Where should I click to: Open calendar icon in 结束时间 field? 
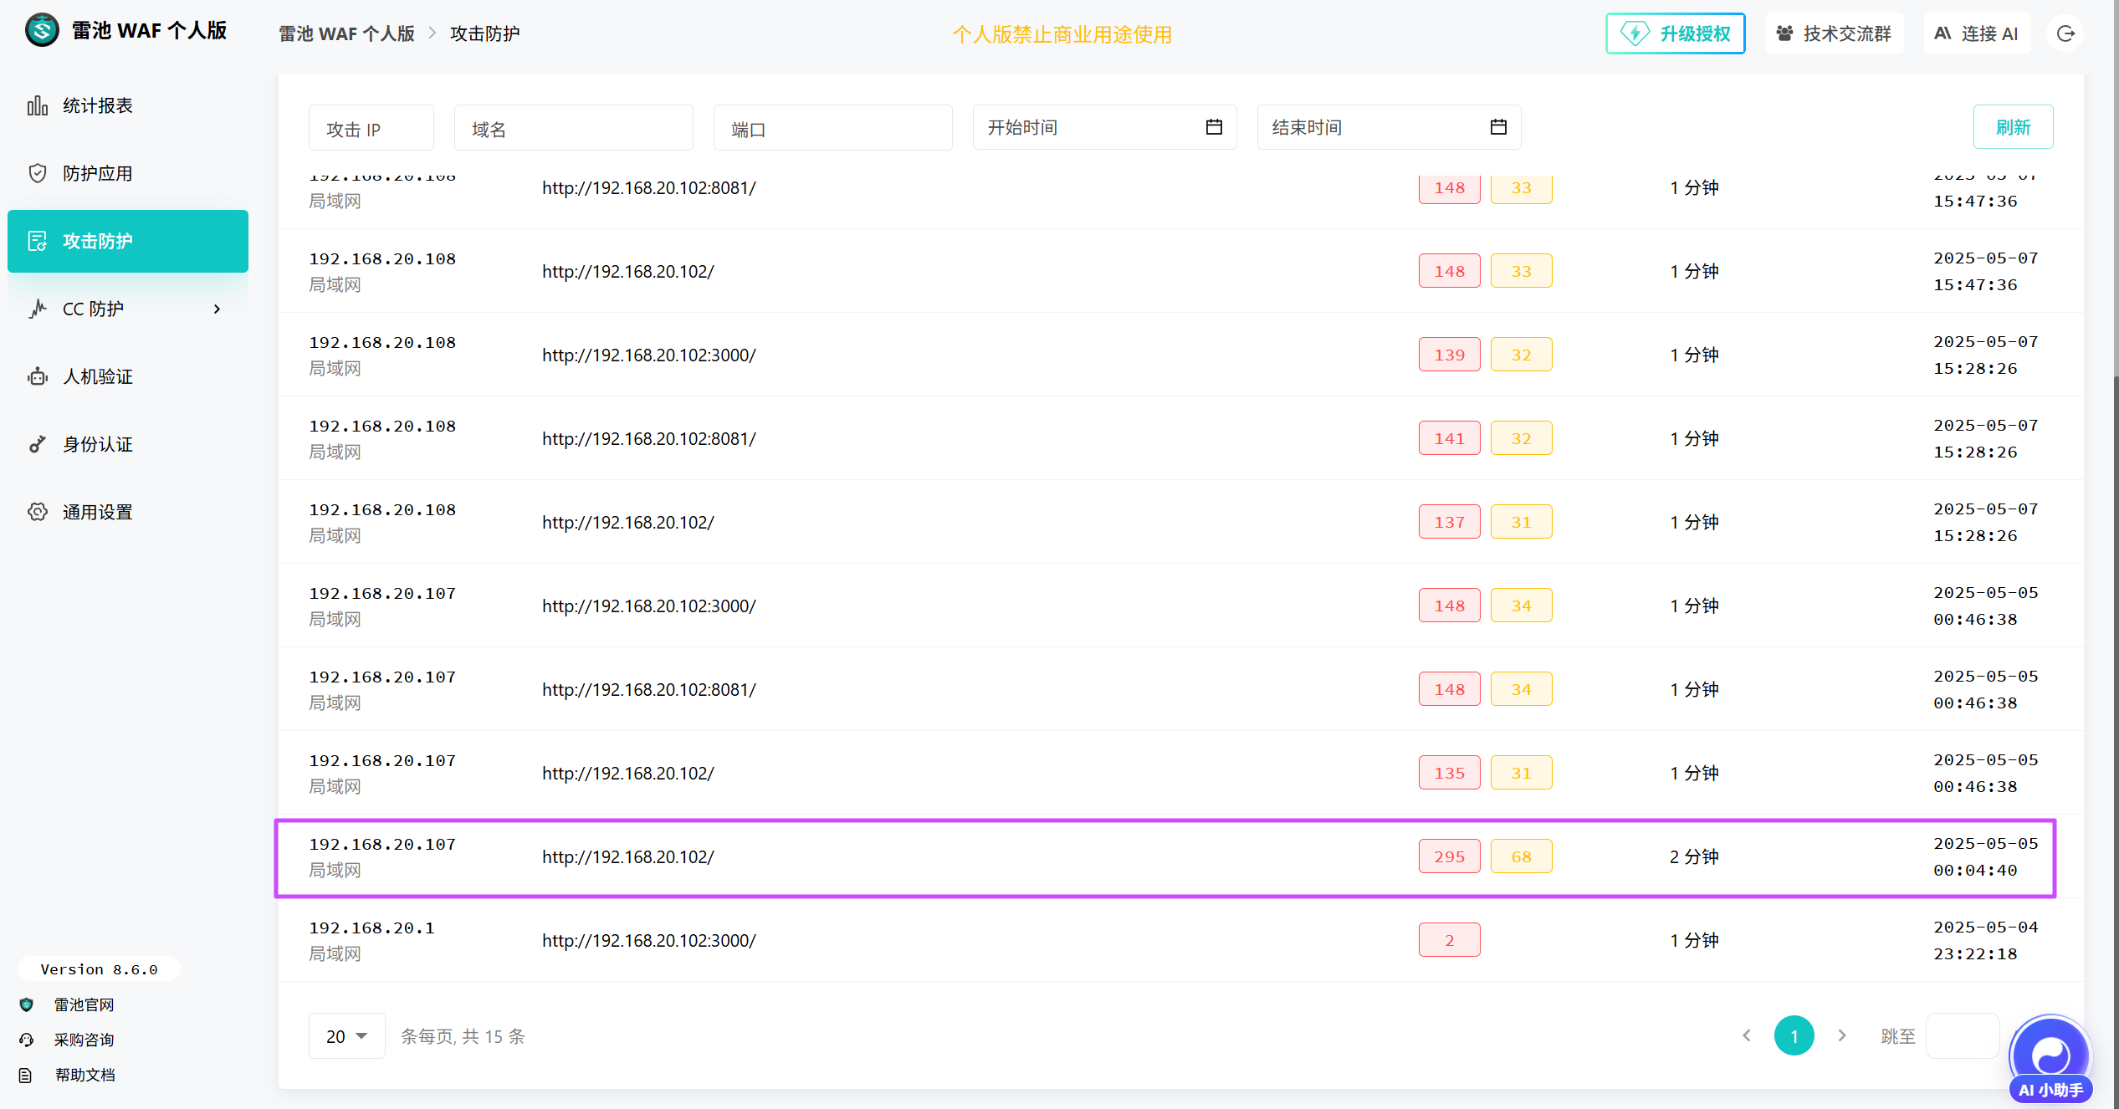click(x=1498, y=127)
